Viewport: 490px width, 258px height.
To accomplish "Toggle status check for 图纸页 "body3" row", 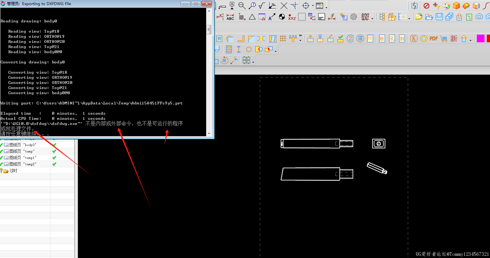I will [2, 145].
